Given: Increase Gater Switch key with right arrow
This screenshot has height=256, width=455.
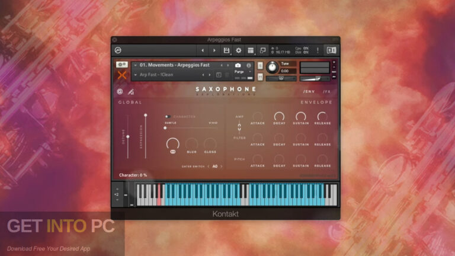Looking at the screenshot, I should pos(222,167).
